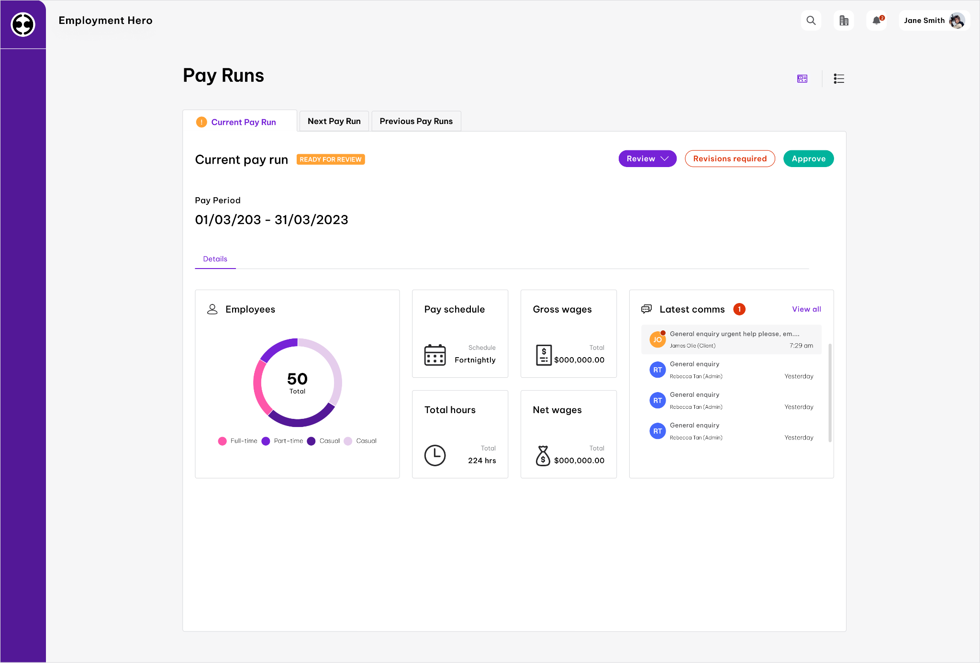Click the clock icon in Total hours
The height and width of the screenshot is (663, 980).
tap(434, 455)
